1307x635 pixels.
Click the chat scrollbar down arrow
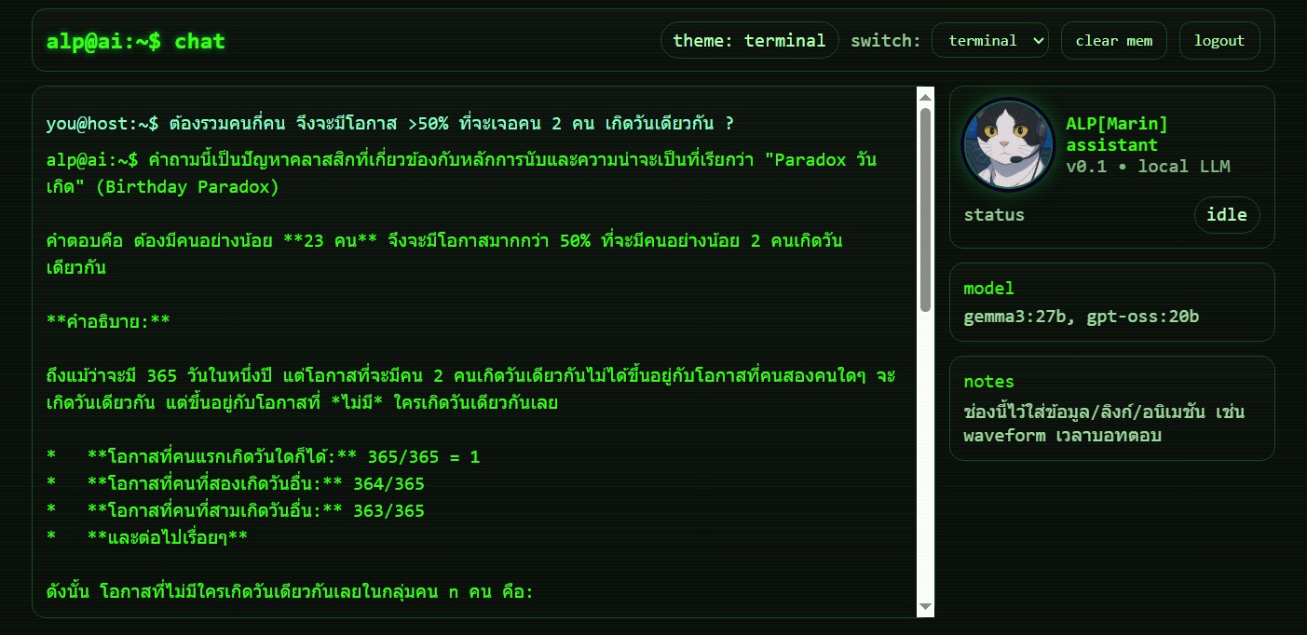tap(925, 607)
